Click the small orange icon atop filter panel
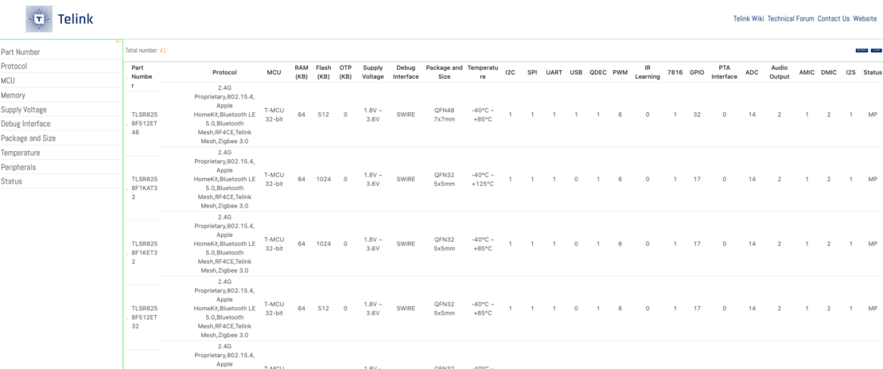Image resolution: width=883 pixels, height=369 pixels. click(119, 41)
